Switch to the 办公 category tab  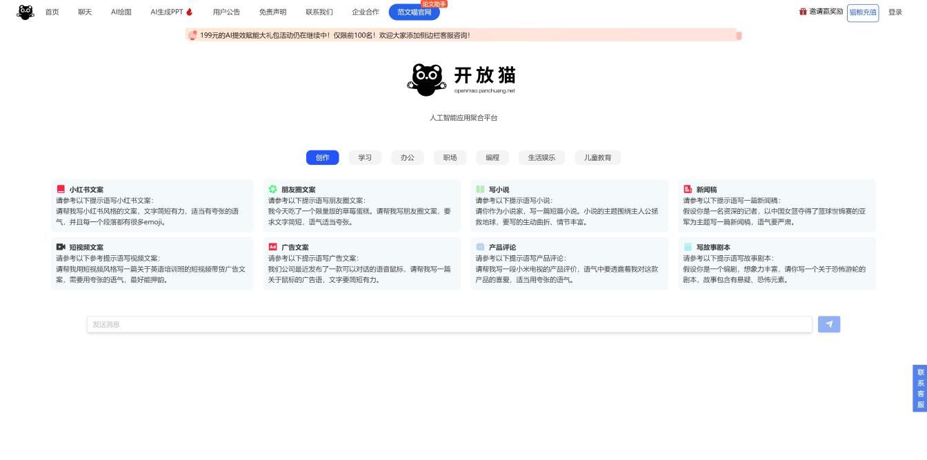(x=408, y=158)
